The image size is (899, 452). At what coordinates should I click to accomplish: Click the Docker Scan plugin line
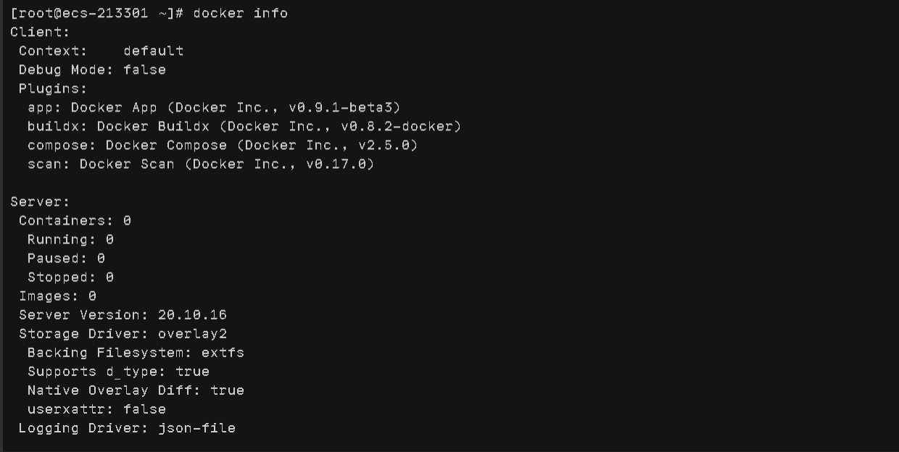pyautogui.click(x=201, y=164)
